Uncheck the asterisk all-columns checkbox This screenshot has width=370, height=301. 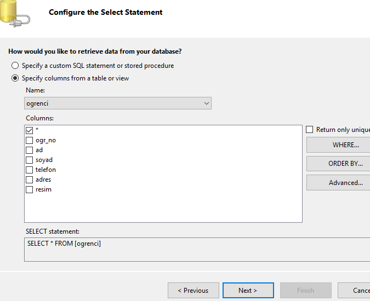[29, 130]
